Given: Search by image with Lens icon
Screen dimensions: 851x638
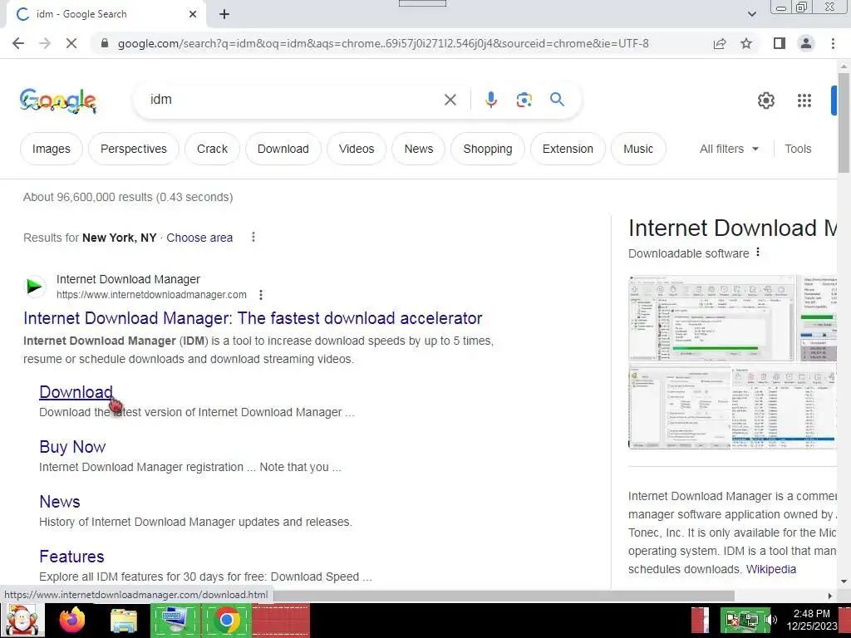Looking at the screenshot, I should coord(524,100).
